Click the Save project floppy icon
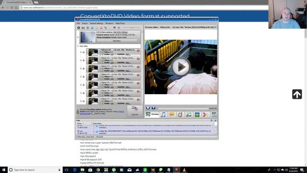 (x=83, y=28)
